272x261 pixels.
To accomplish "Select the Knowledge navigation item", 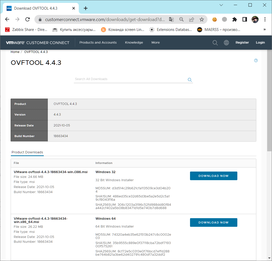I will tap(134, 43).
